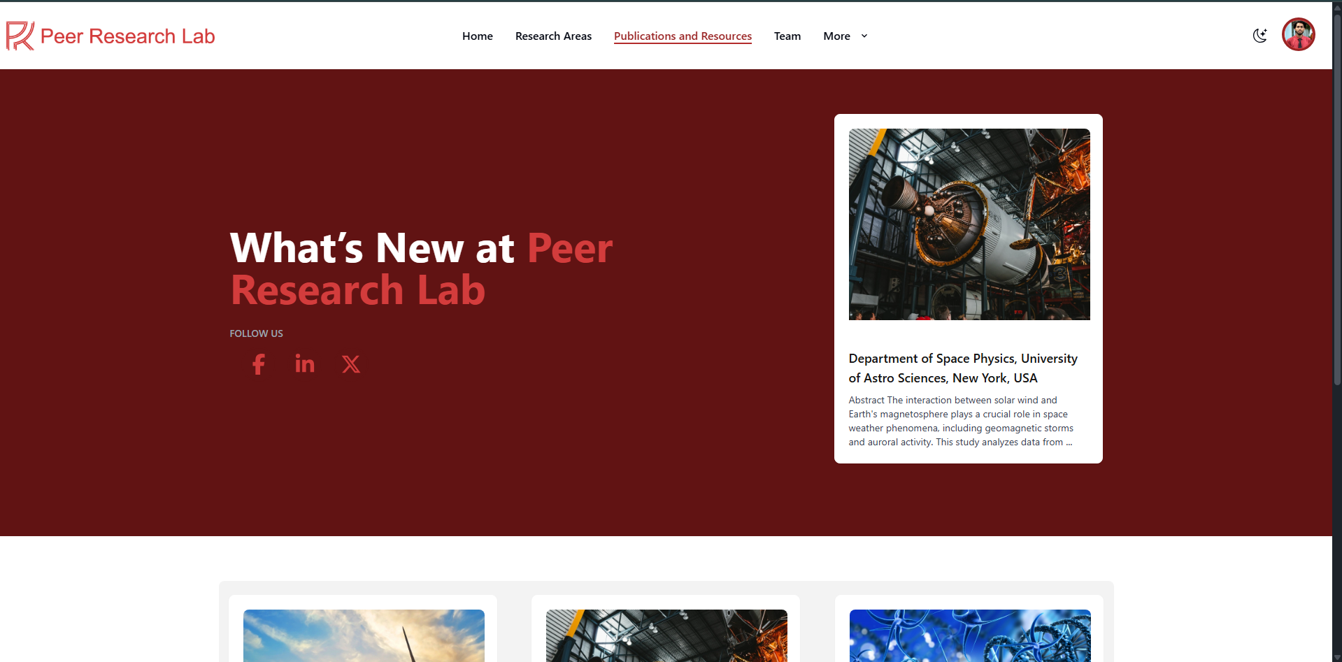Click the rocket engine featured image
Viewport: 1342px width, 662px height.
[969, 224]
